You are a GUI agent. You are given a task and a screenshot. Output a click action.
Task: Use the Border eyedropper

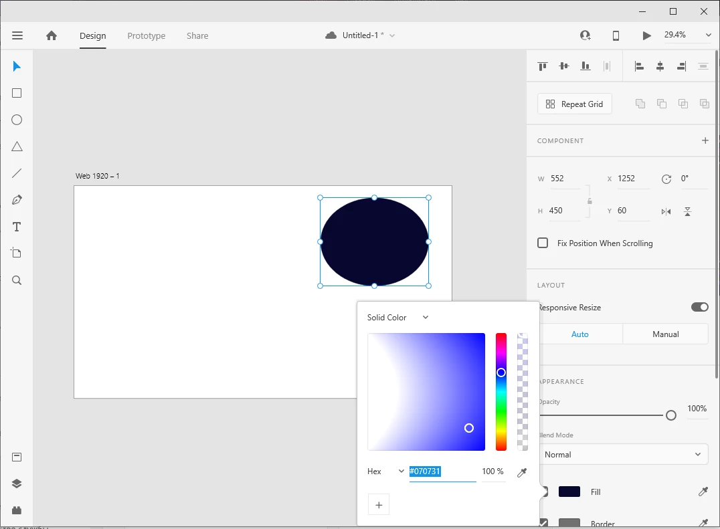(703, 523)
